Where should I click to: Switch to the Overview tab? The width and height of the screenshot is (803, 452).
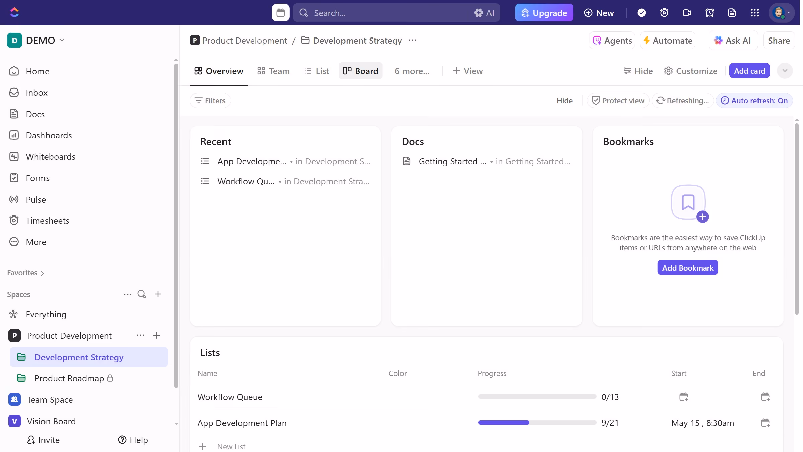[x=218, y=71]
